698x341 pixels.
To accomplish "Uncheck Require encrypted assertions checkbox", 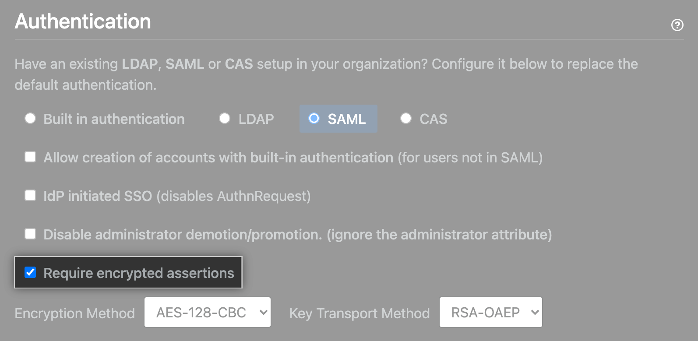I will [x=30, y=272].
